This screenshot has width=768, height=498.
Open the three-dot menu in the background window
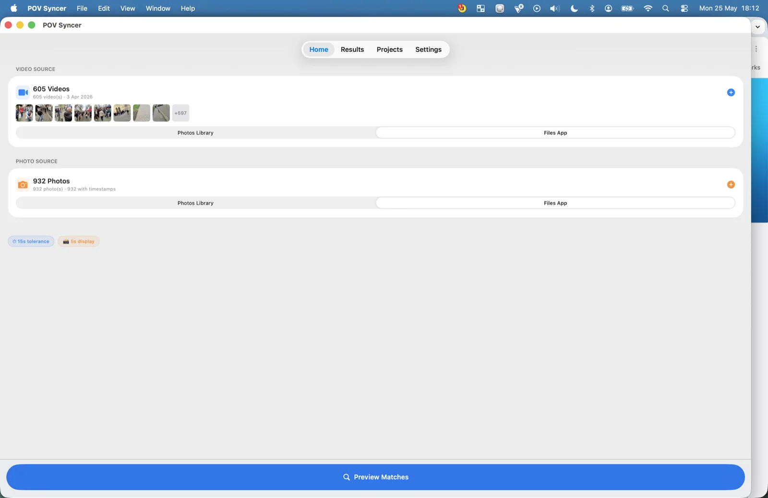click(756, 49)
